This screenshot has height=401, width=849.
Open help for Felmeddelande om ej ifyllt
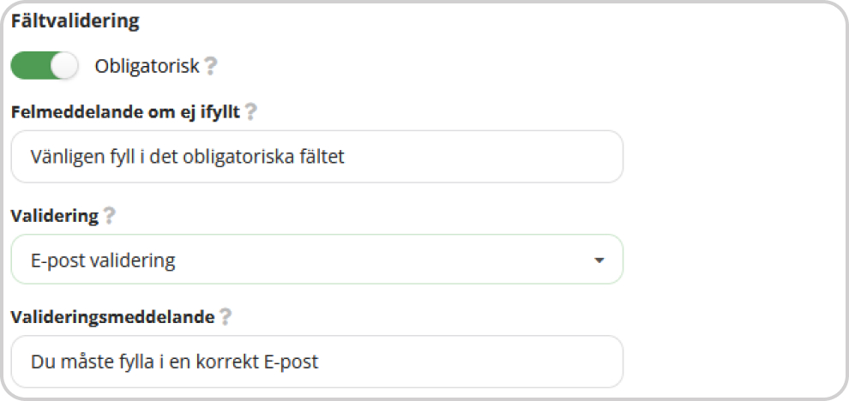point(250,112)
